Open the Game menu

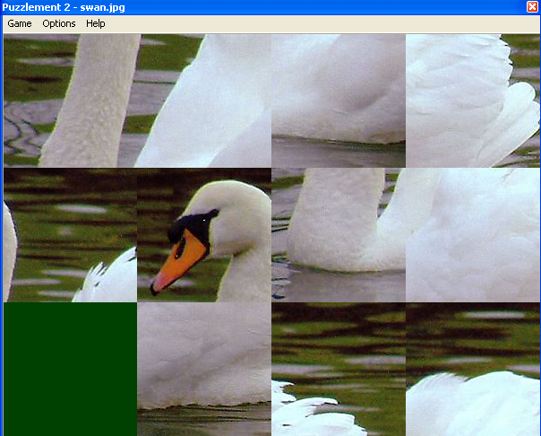click(20, 23)
